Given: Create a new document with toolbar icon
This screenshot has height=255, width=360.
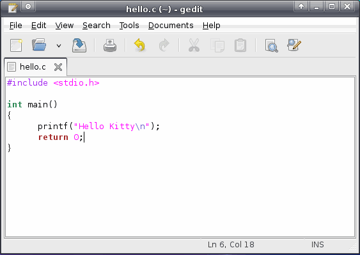Looking at the screenshot, I should pos(16,45).
